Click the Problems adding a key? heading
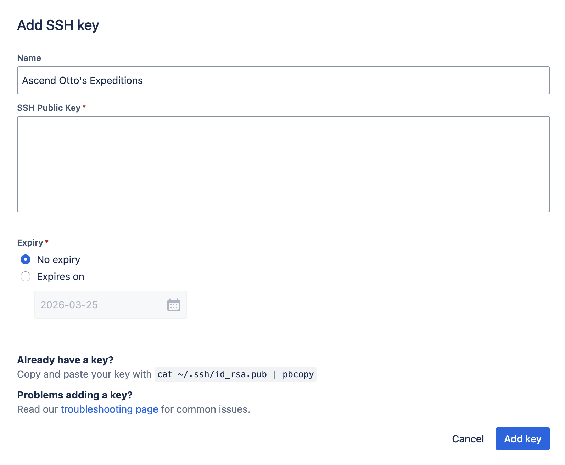 pos(75,395)
